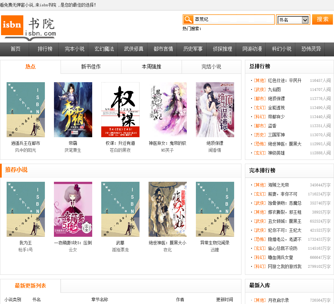
Task: Open ranking entry 红色仕途：平民升
Action: [285, 80]
